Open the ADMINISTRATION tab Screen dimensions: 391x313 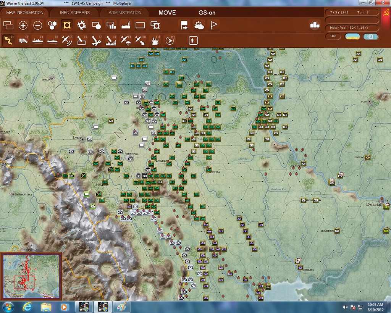(125, 13)
